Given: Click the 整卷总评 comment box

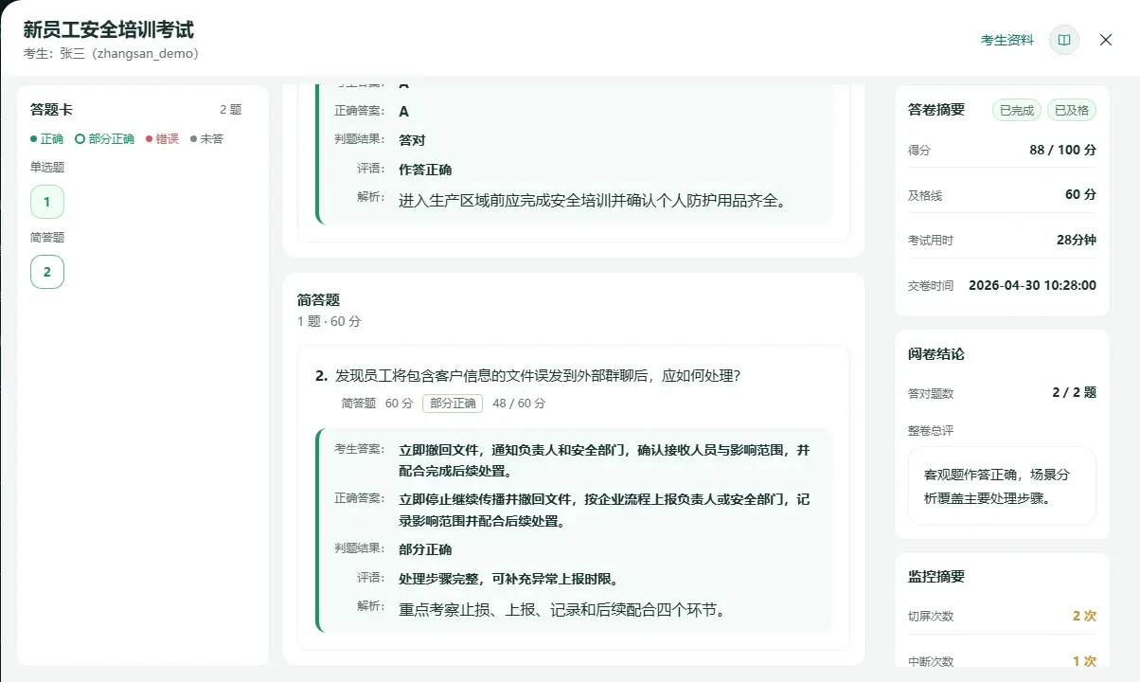Looking at the screenshot, I should pos(1002,486).
